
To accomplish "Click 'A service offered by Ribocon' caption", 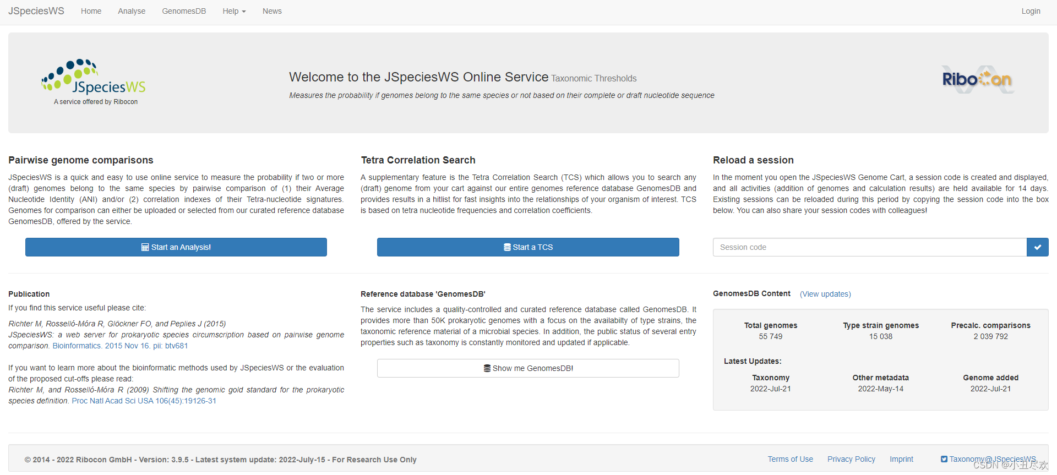I will tap(96, 102).
